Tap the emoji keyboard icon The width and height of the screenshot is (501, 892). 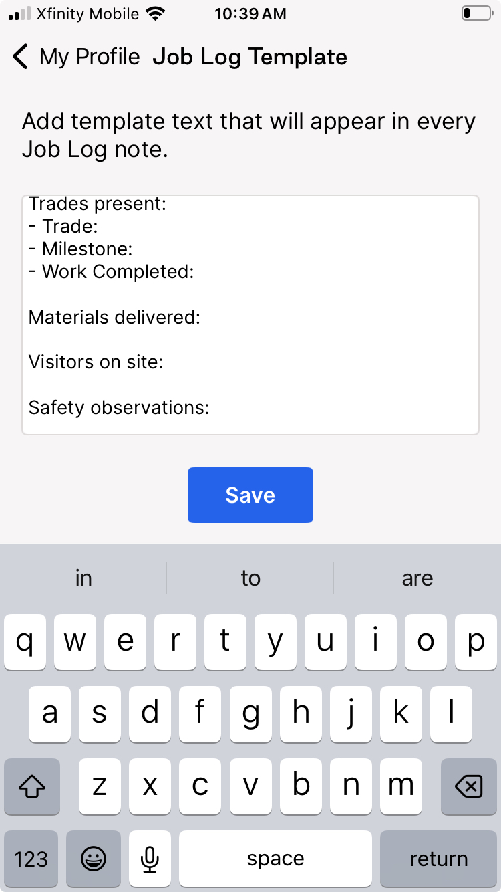94,859
